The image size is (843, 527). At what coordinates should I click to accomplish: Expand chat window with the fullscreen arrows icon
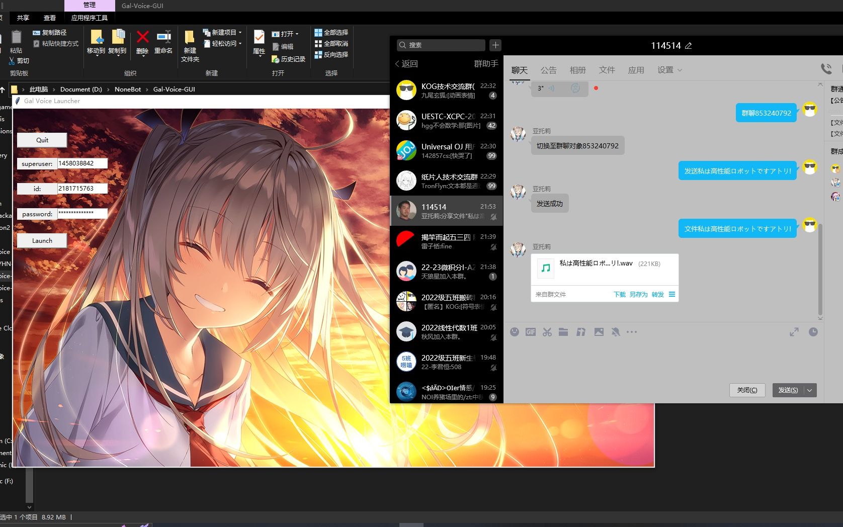point(794,332)
